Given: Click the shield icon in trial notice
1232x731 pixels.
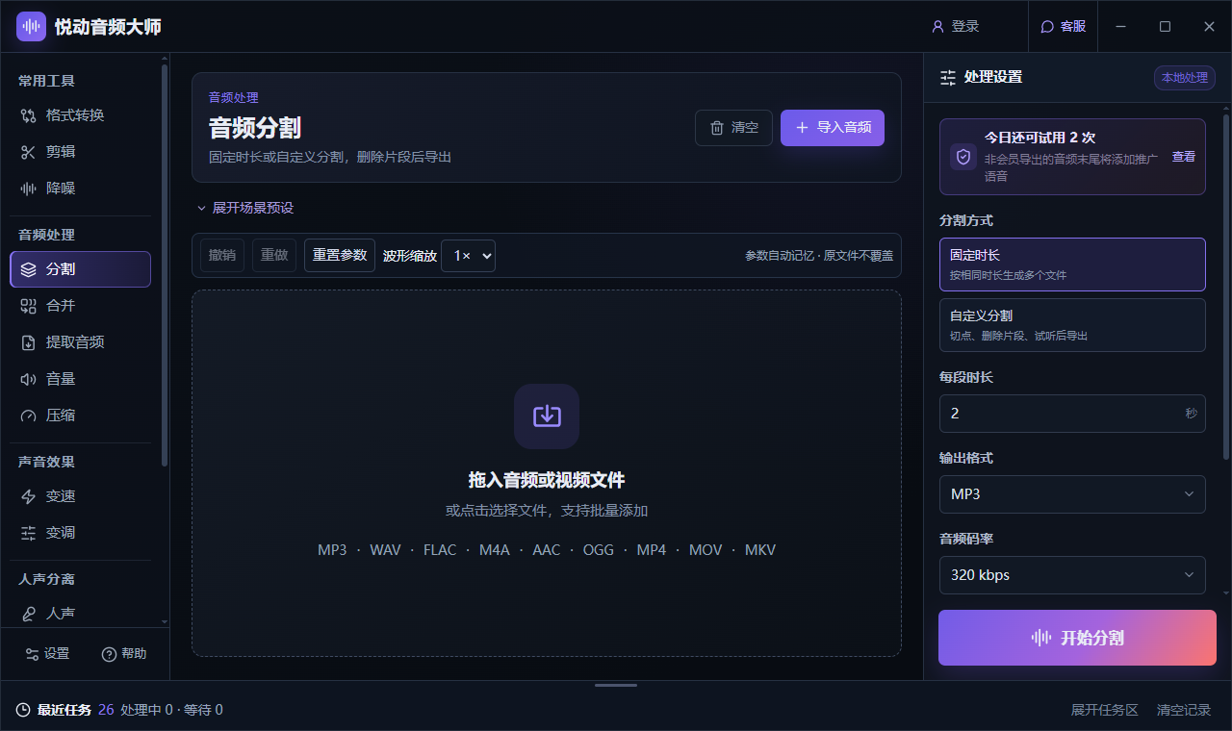Looking at the screenshot, I should (963, 157).
